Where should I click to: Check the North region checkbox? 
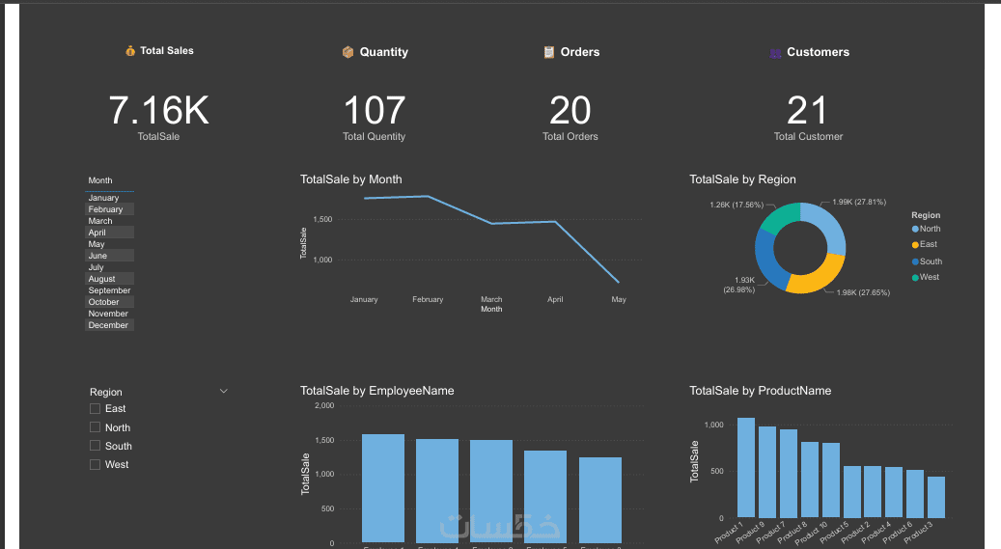click(96, 427)
